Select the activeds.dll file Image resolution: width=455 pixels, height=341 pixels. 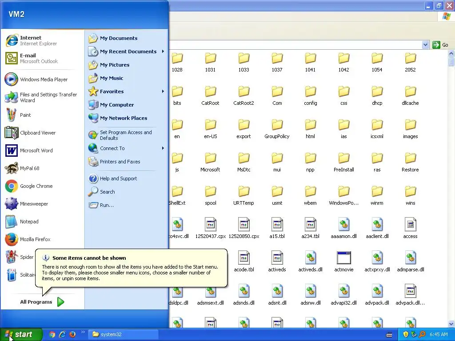(x=310, y=262)
